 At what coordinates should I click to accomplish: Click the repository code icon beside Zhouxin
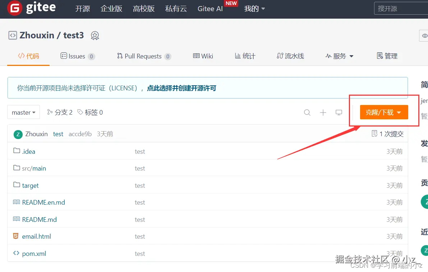coord(13,35)
